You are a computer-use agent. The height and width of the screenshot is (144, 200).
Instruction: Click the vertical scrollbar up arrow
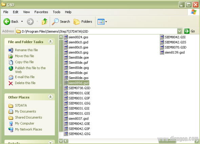click(x=61, y=37)
